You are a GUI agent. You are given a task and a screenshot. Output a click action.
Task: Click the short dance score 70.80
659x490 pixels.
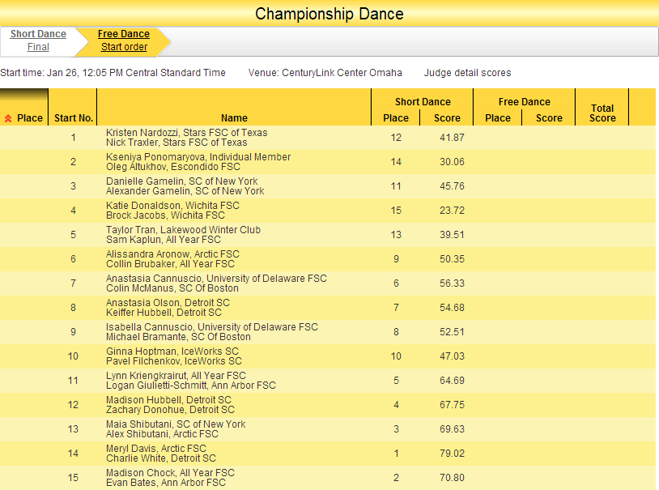(452, 478)
